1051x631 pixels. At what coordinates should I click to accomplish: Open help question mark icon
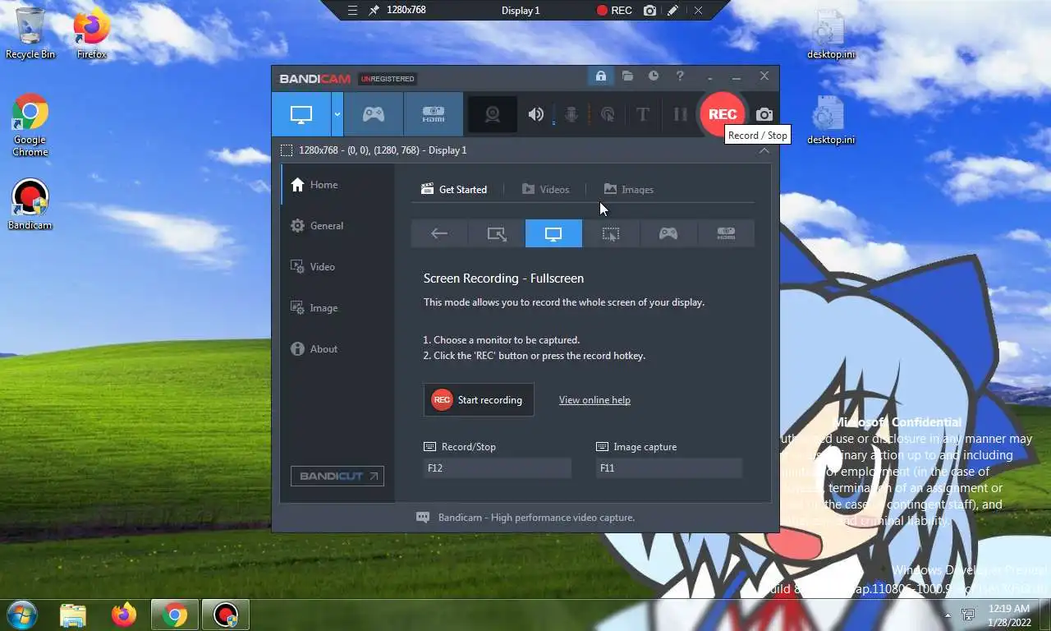pos(680,76)
